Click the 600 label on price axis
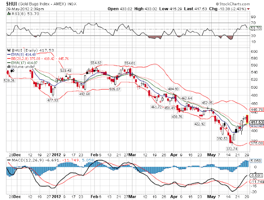 pyautogui.click(x=254, y=52)
